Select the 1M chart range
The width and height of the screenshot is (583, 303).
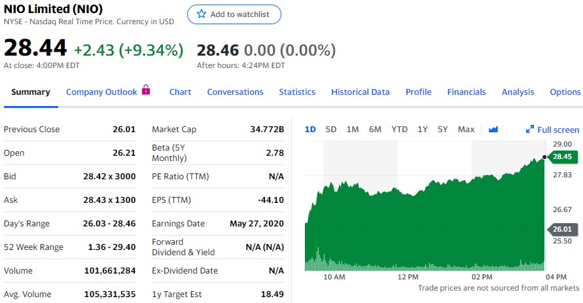click(x=353, y=130)
